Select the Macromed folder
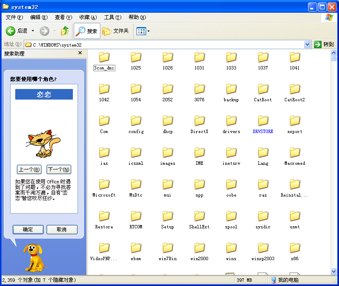Screen dimensions: 339x286 (295, 157)
